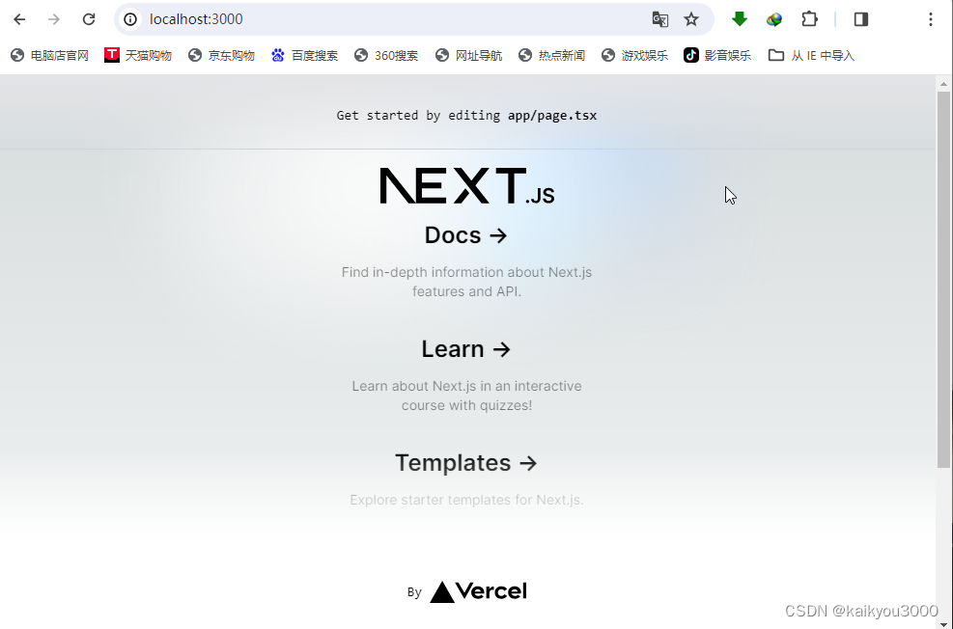
Task: Open downloads via the green arrow icon
Action: click(739, 18)
